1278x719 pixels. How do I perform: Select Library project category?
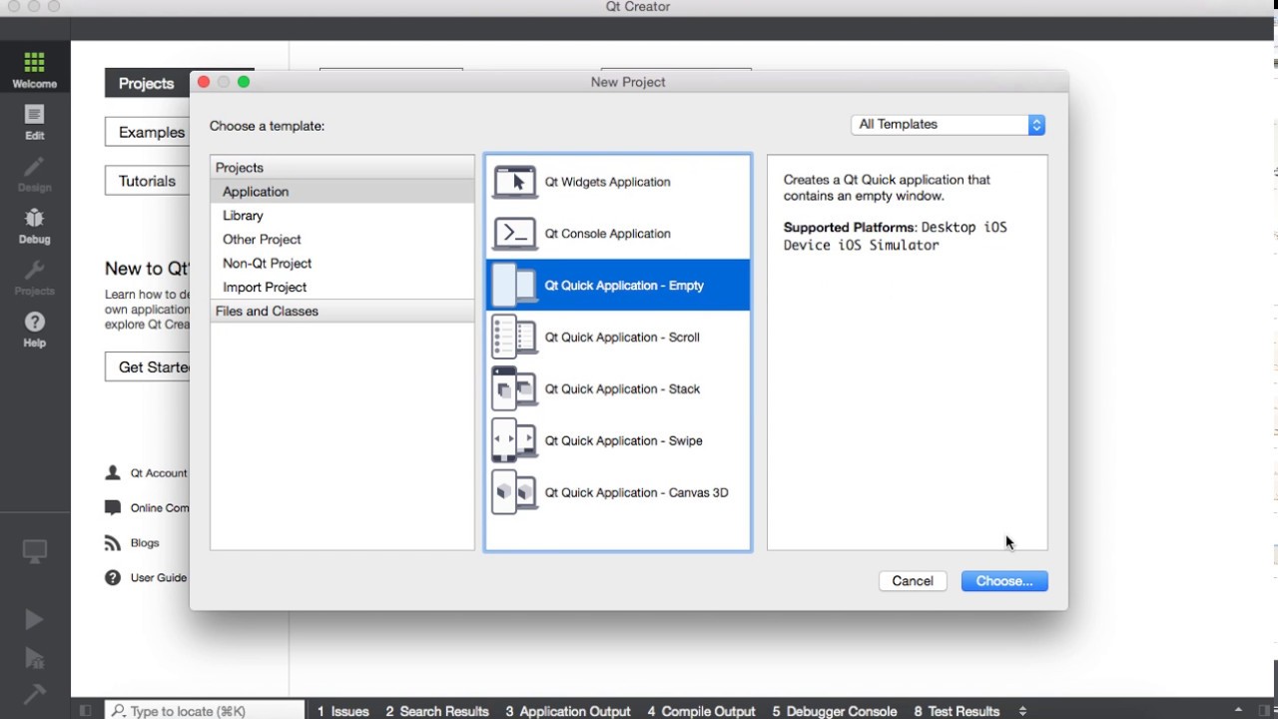pyautogui.click(x=342, y=216)
